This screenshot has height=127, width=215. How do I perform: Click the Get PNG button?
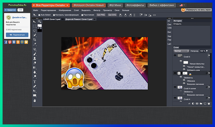(101, 15)
